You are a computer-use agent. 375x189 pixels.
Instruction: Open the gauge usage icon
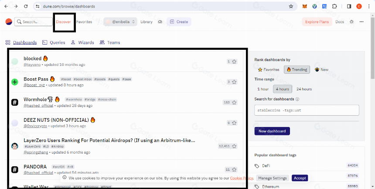160,22
